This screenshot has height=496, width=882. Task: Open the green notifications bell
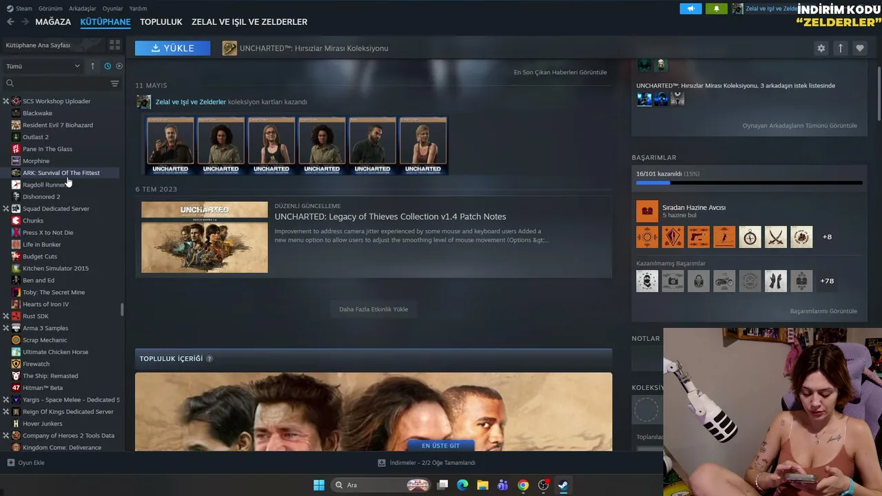pyautogui.click(x=716, y=9)
